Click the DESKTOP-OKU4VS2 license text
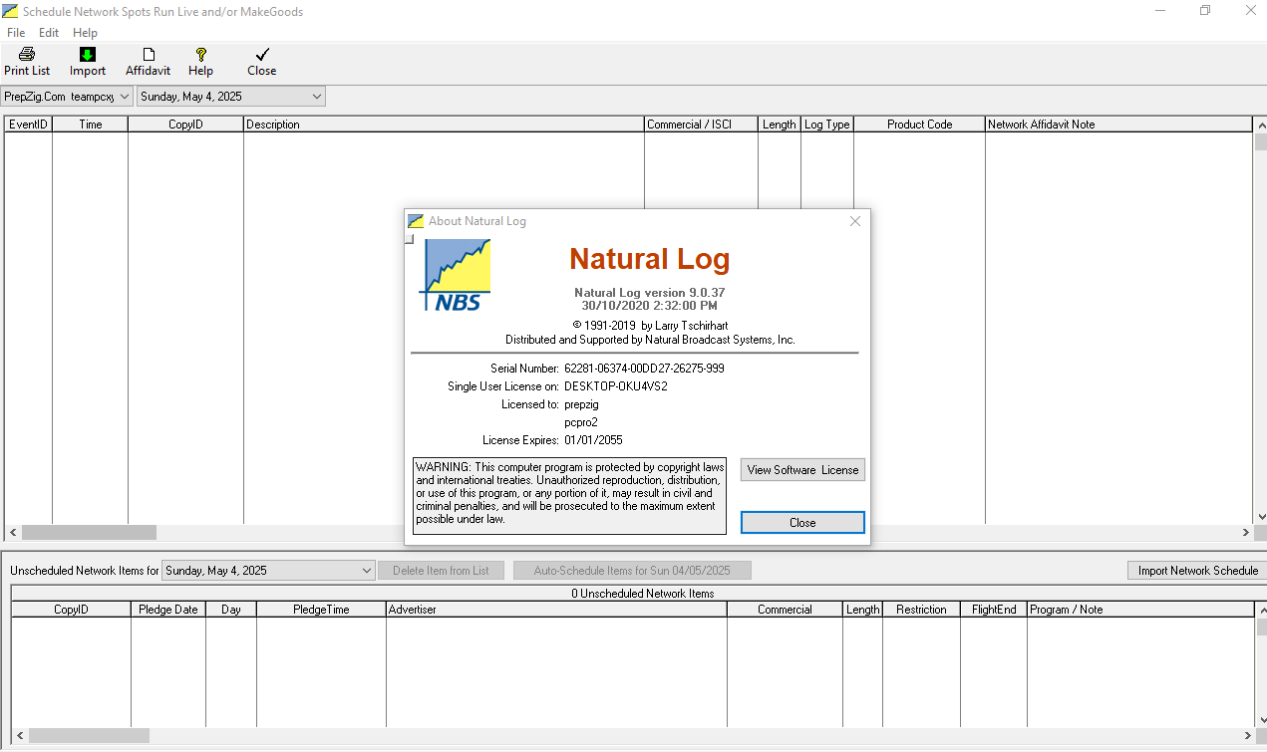 [x=615, y=386]
